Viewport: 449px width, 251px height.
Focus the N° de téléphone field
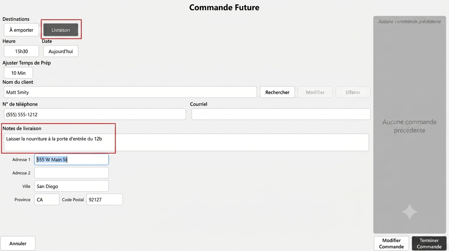pyautogui.click(x=95, y=114)
